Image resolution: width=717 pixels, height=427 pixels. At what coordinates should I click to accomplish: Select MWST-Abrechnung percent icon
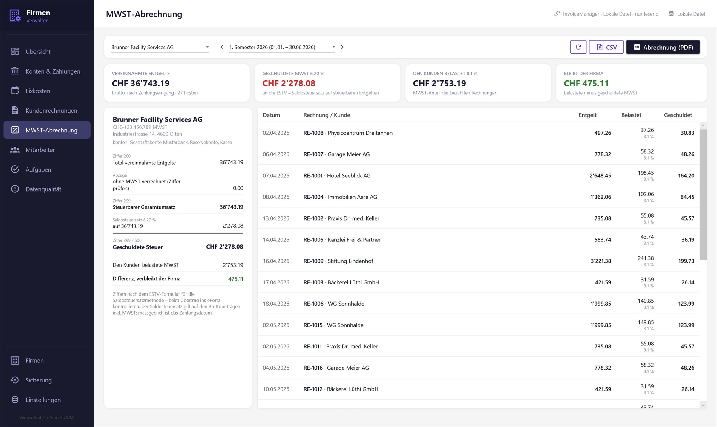click(15, 130)
